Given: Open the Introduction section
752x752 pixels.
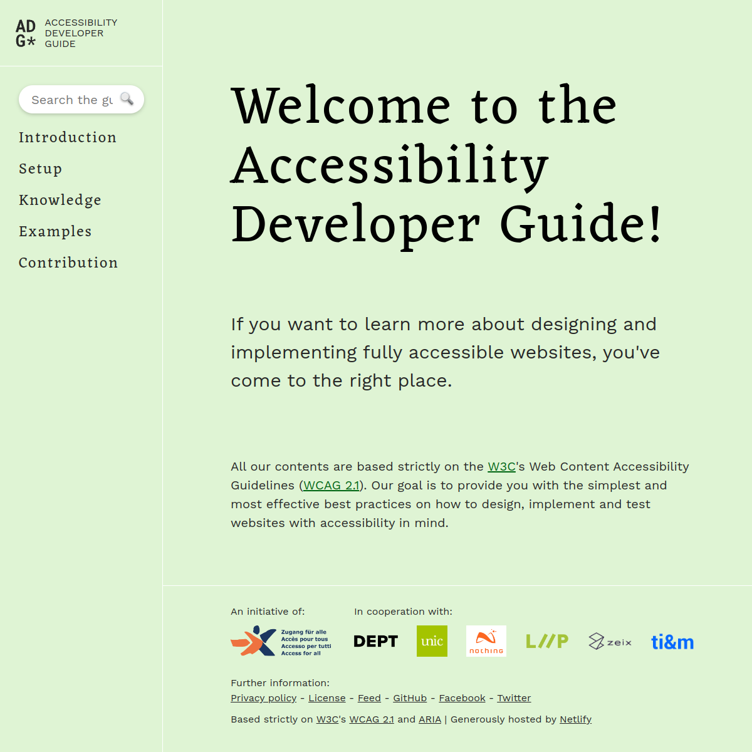Looking at the screenshot, I should [67, 138].
